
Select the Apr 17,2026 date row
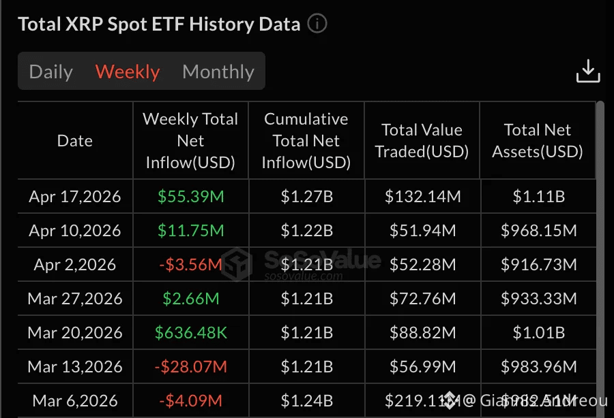point(307,196)
